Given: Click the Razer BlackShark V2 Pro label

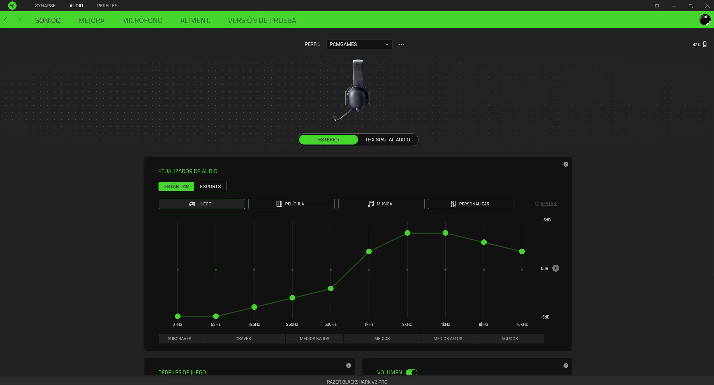Looking at the screenshot, I should 357,382.
